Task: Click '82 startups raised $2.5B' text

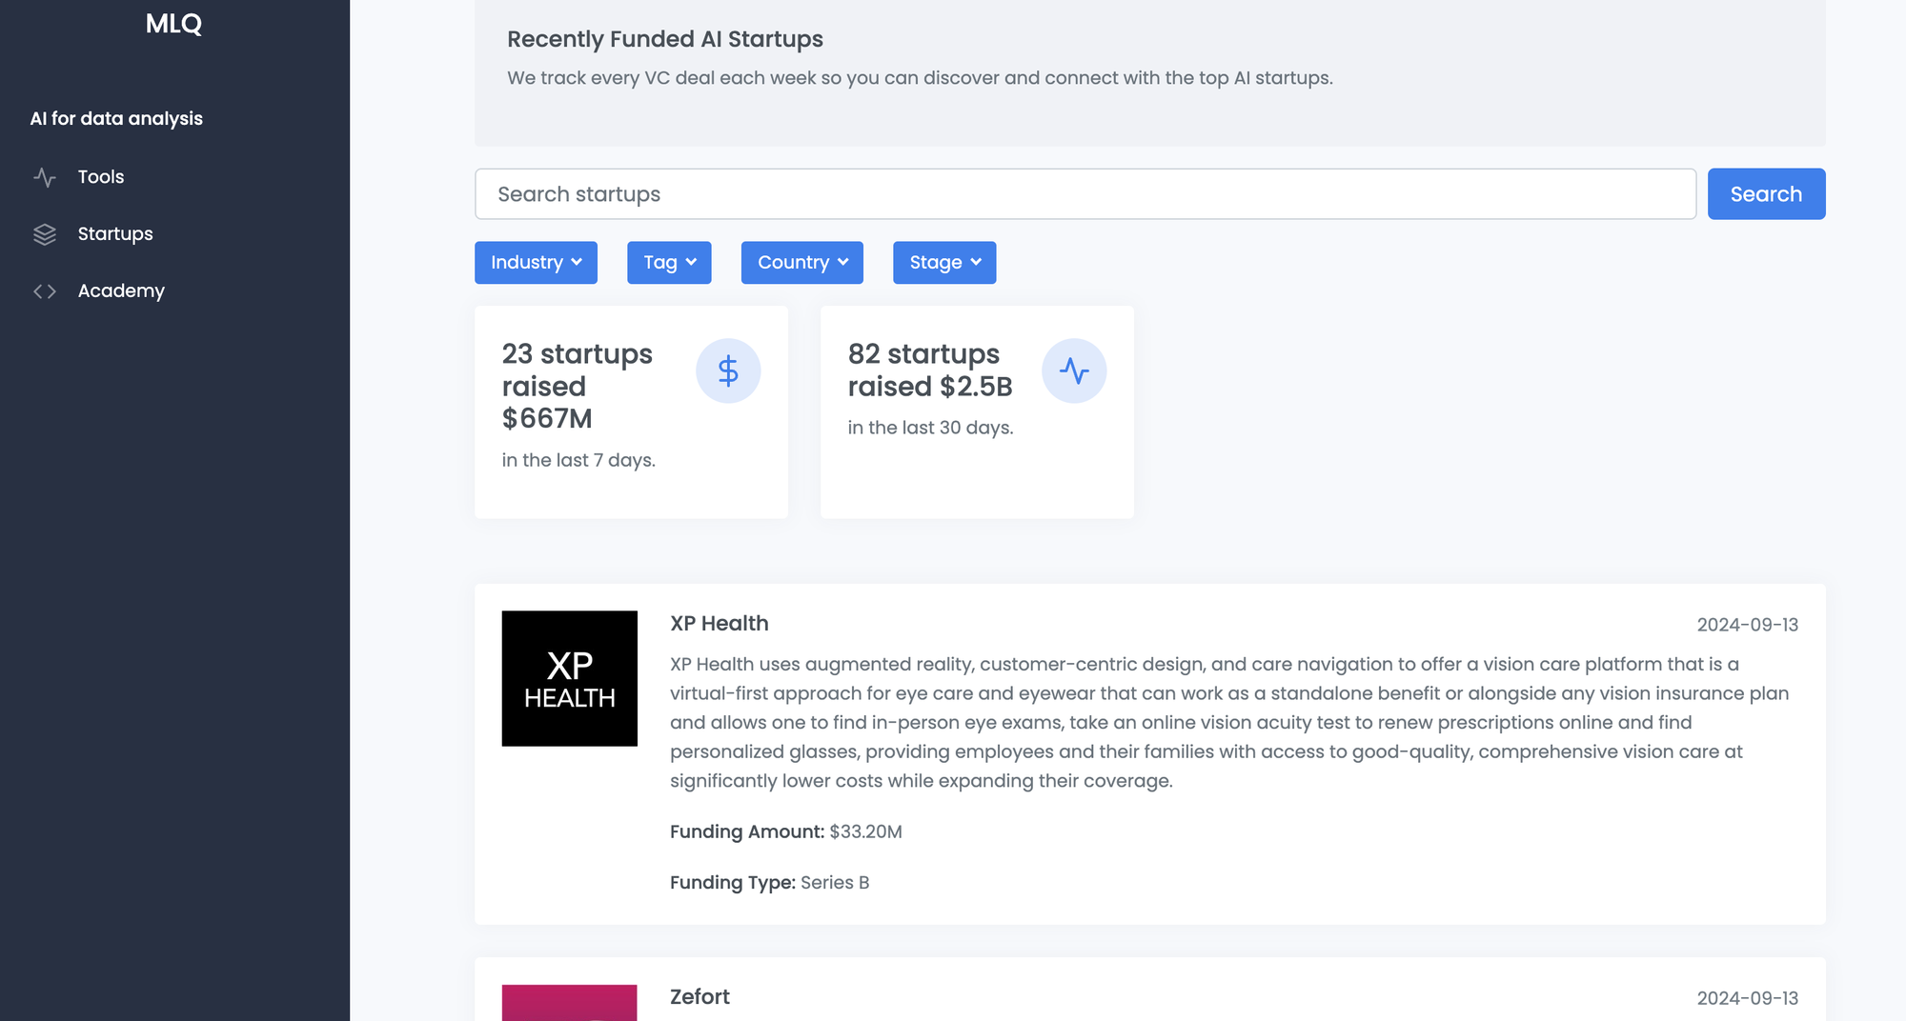Action: (x=930, y=370)
